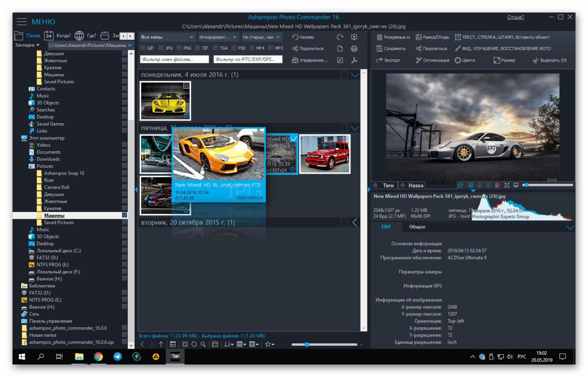Enable the JPG file type checkbox

point(161,48)
